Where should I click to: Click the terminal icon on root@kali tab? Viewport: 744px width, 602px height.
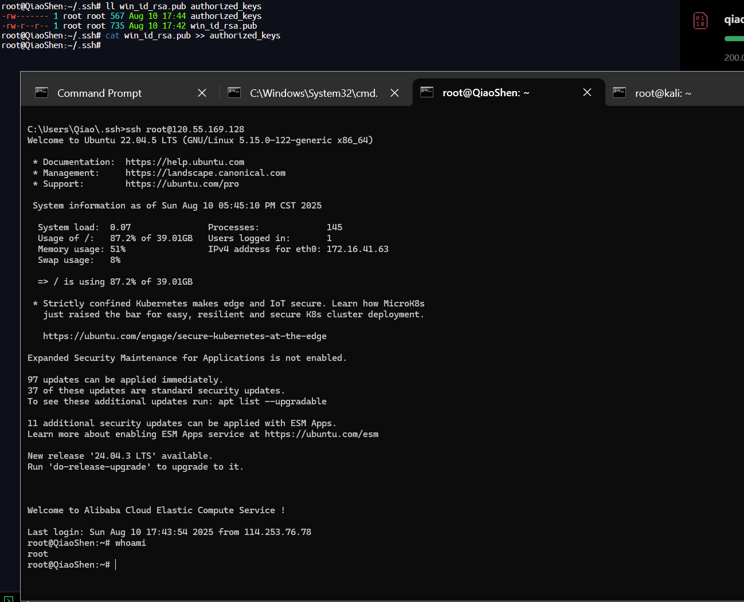(619, 93)
